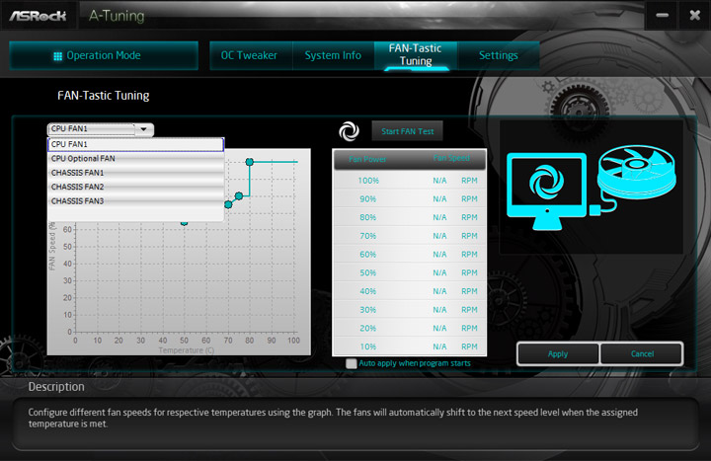Click the 90% fan power row
The width and height of the screenshot is (711, 461).
coord(410,199)
